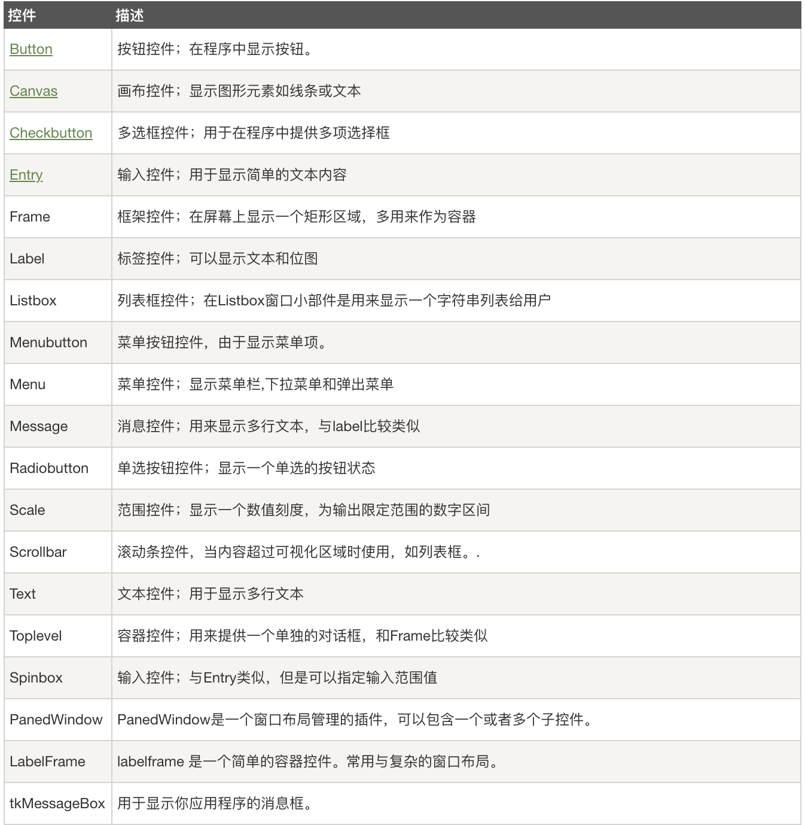Click description starting 范围控件；显示一个数值刻度
The width and height of the screenshot is (805, 825).
(304, 510)
